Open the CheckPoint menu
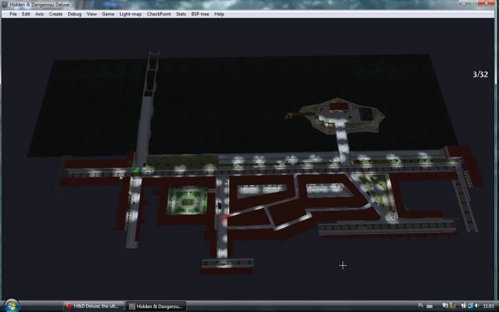Screen dimensions: 499x312 click(x=159, y=14)
